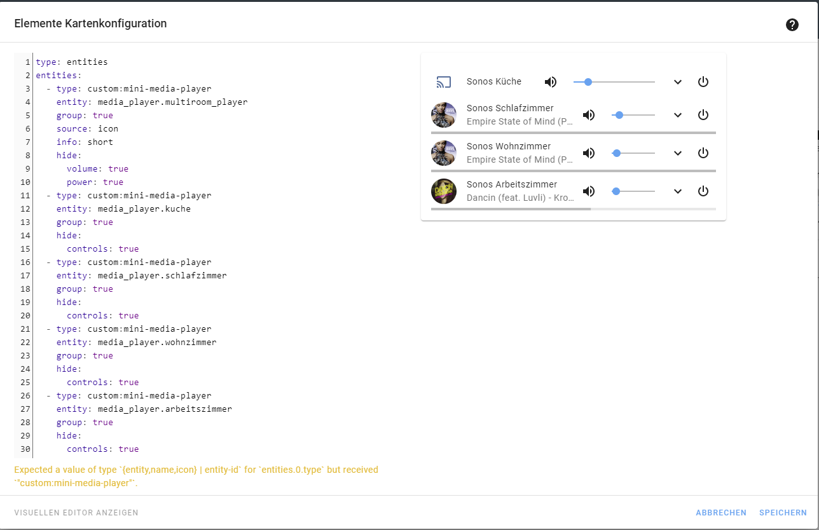Open help via the question mark icon
Image resolution: width=819 pixels, height=530 pixels.
[792, 24]
